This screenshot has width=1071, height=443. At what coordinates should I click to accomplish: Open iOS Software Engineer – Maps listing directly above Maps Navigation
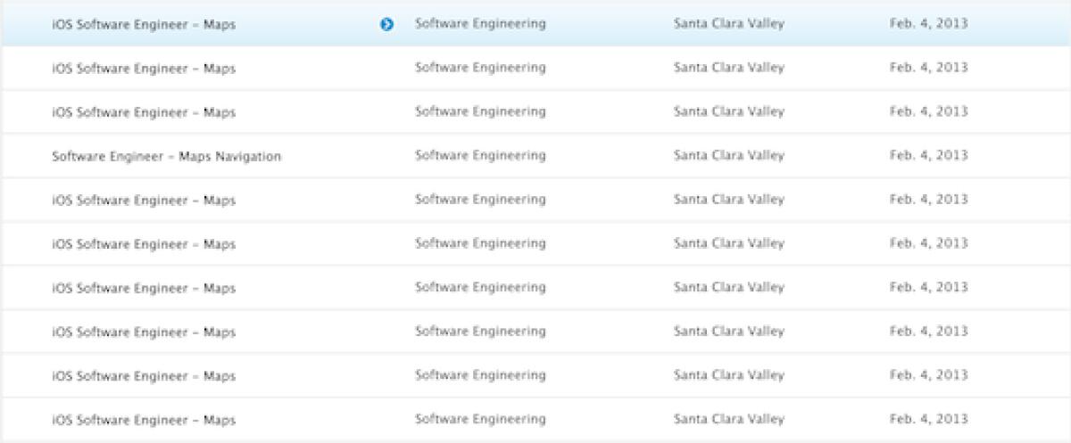tap(144, 112)
